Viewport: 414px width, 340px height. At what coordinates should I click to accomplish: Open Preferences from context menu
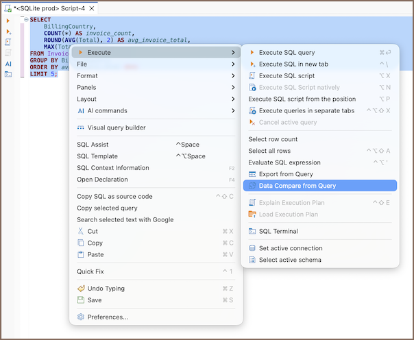pyautogui.click(x=107, y=317)
